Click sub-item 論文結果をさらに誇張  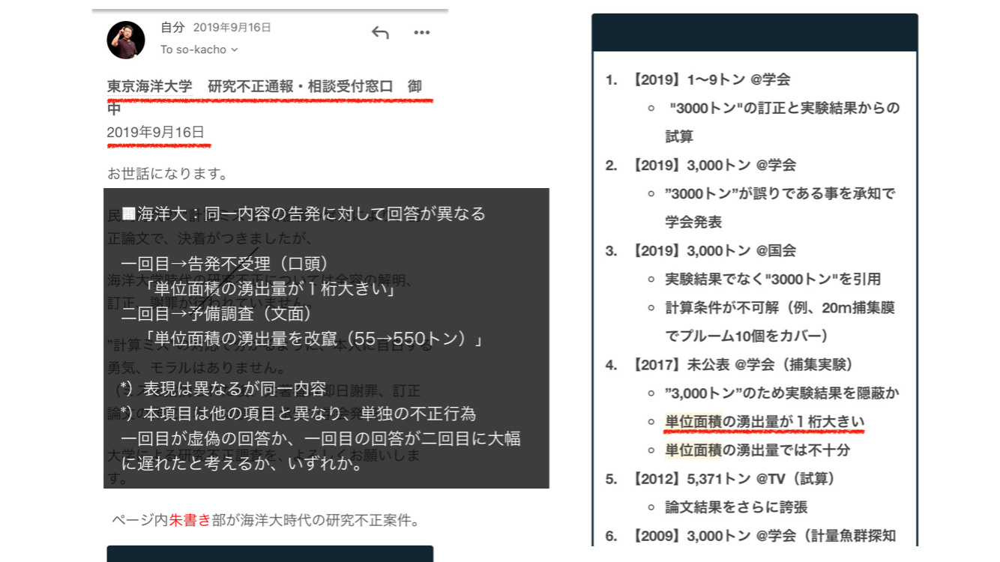click(736, 507)
